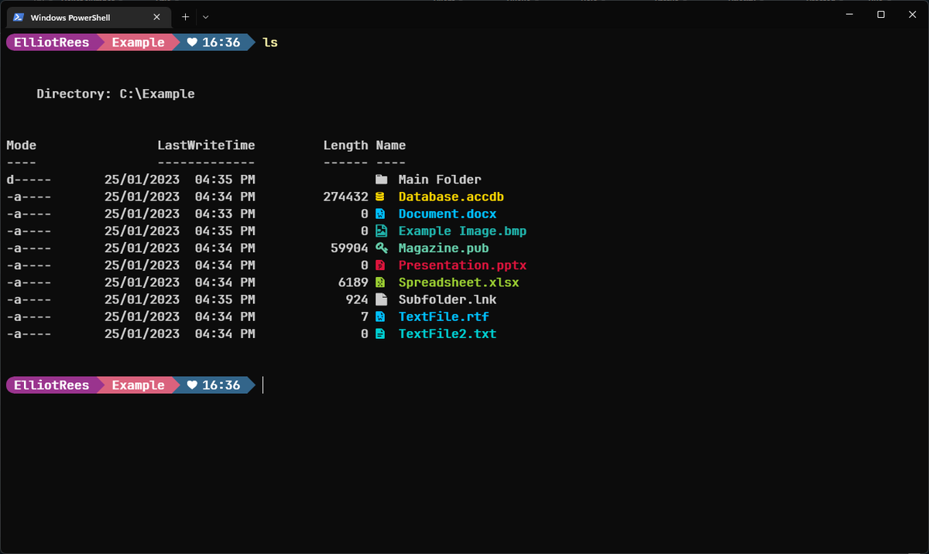The height and width of the screenshot is (554, 929).
Task: Click the Database.accdb file name
Action: pyautogui.click(x=451, y=197)
